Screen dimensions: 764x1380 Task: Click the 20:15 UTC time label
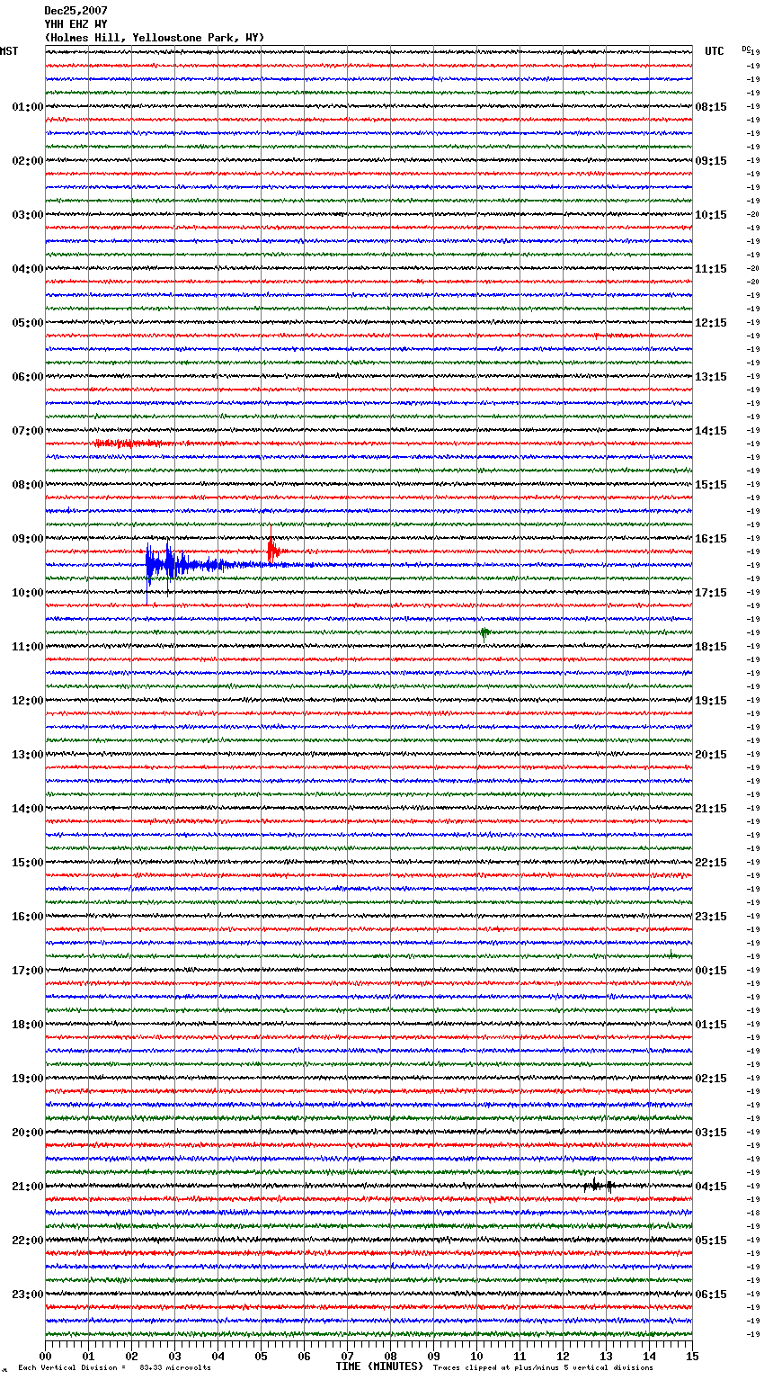(x=711, y=755)
